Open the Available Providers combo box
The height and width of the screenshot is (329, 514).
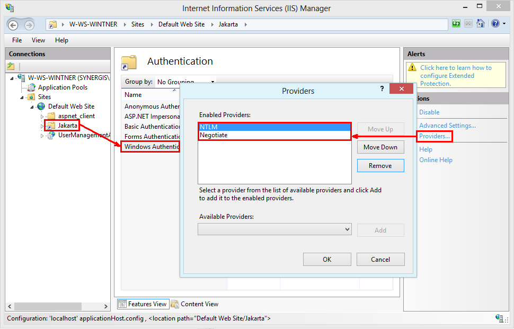click(274, 229)
